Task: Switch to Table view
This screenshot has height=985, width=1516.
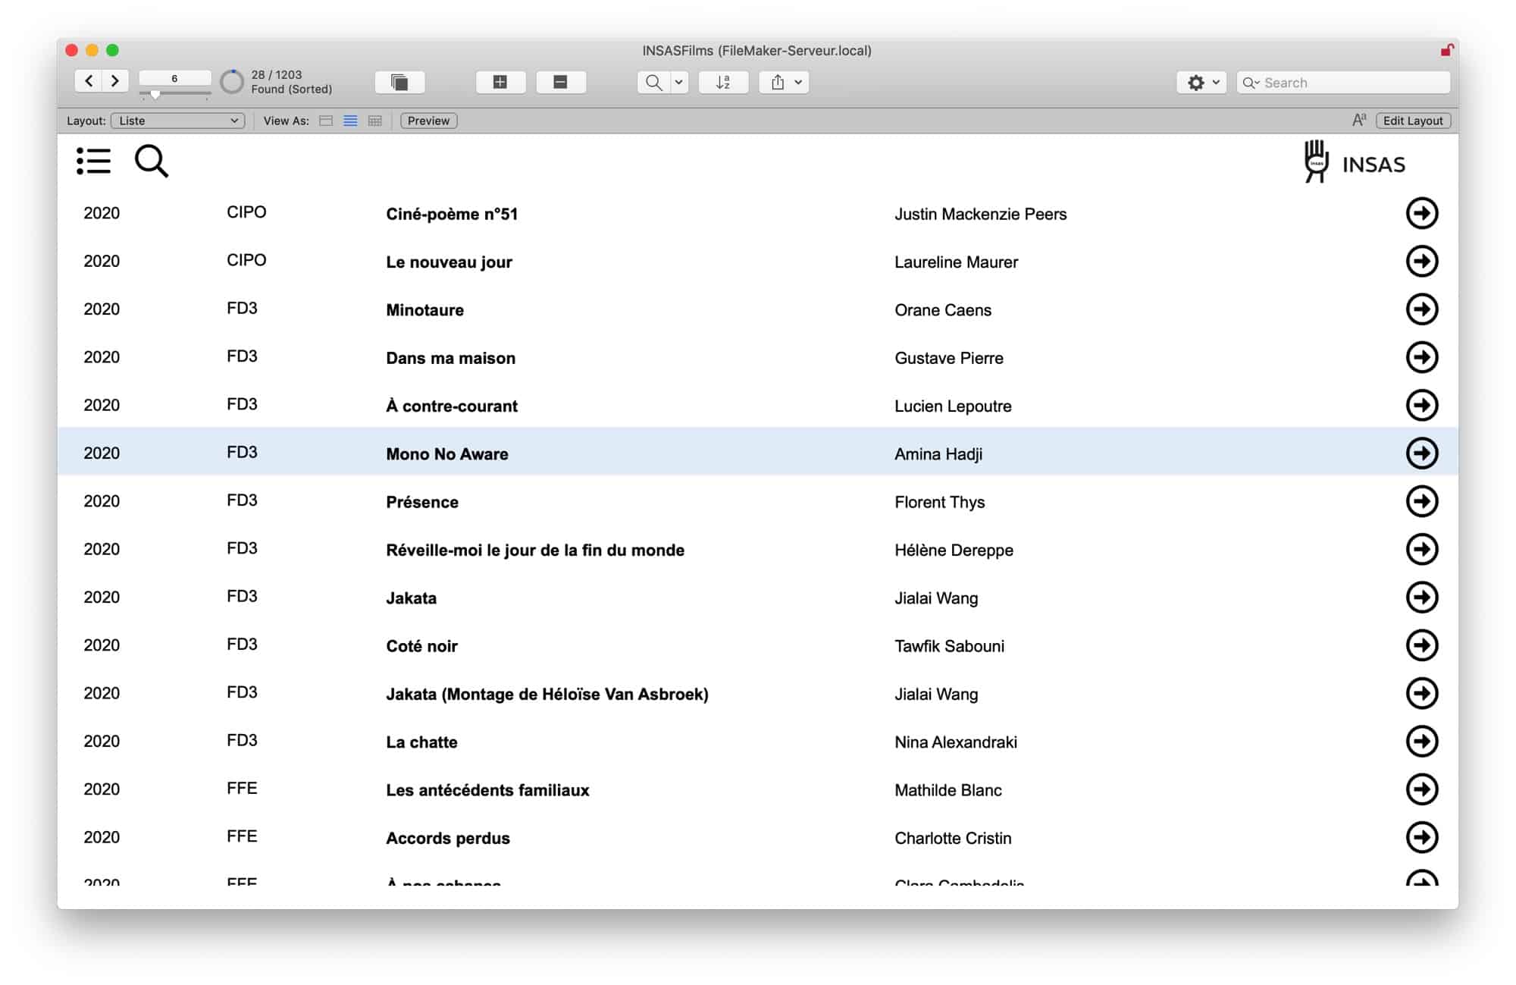Action: pyautogui.click(x=374, y=121)
